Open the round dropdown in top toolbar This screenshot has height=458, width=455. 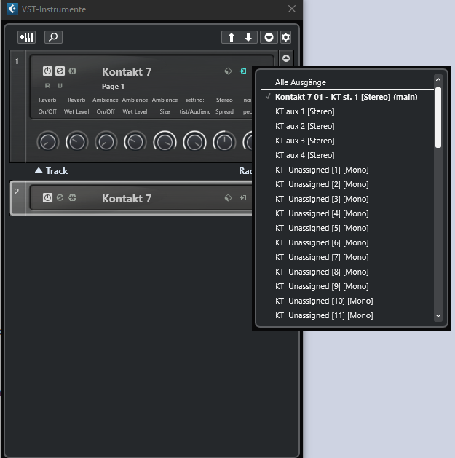[269, 37]
